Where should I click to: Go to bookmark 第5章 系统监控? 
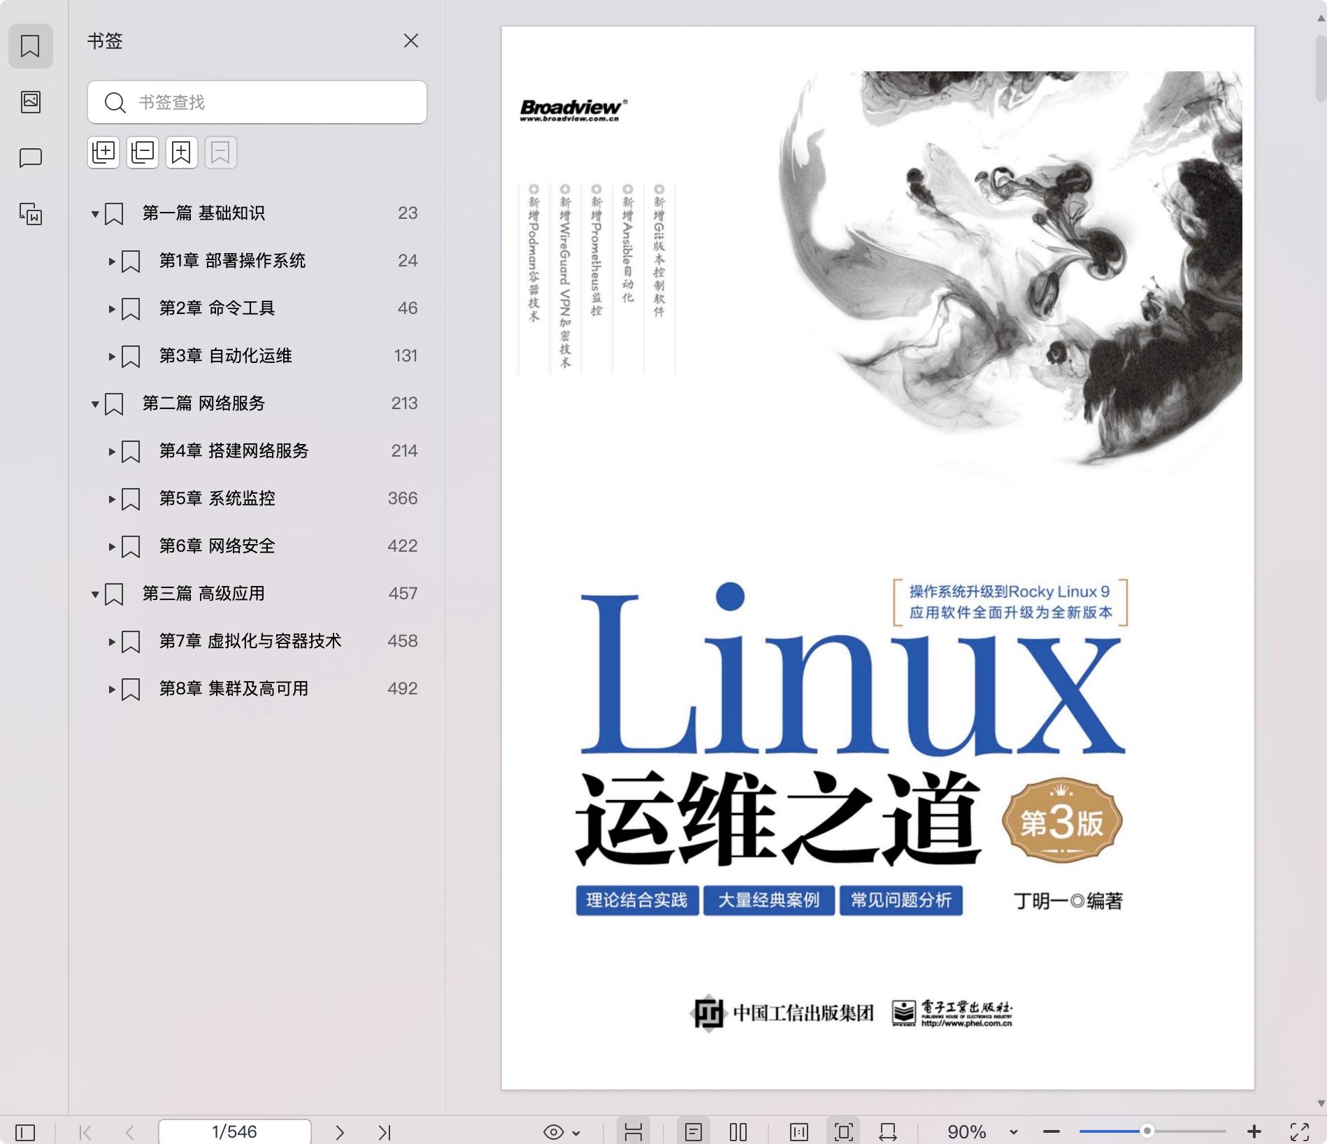(x=217, y=499)
